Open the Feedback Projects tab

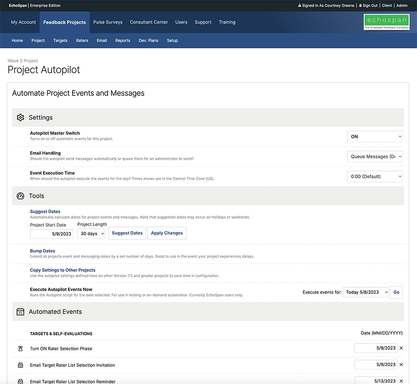point(65,22)
